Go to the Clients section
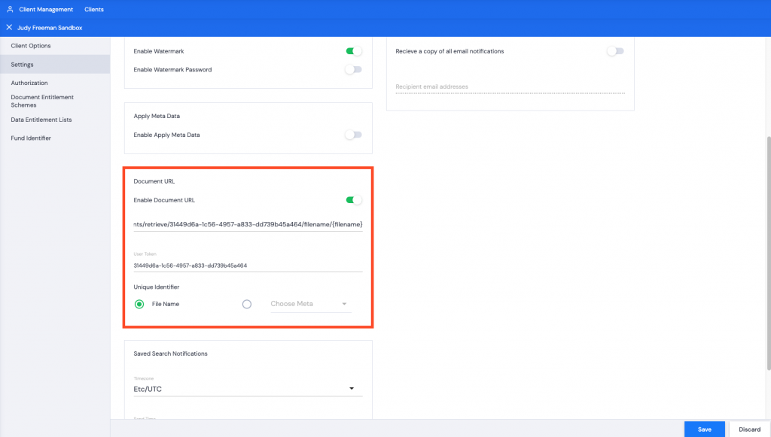The height and width of the screenshot is (437, 771). coord(94,9)
